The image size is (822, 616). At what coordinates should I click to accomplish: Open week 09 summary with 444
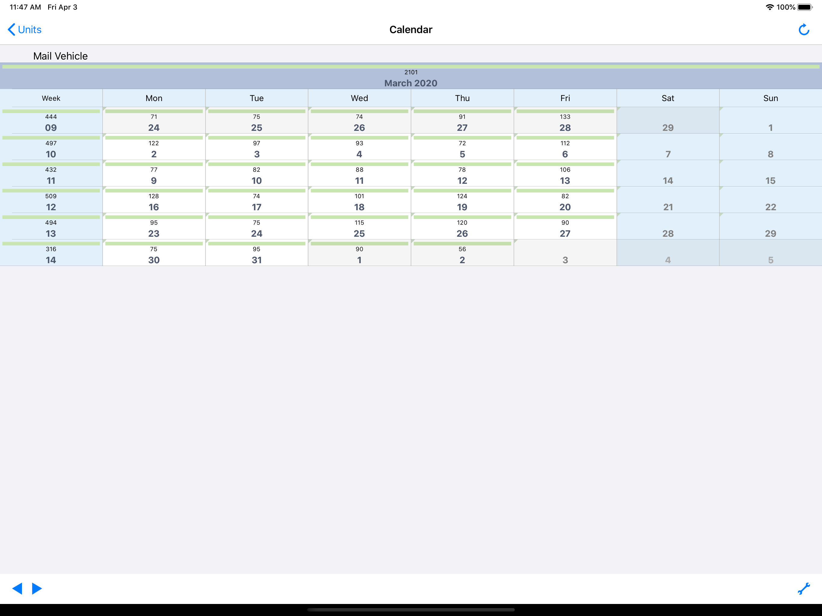coord(51,120)
